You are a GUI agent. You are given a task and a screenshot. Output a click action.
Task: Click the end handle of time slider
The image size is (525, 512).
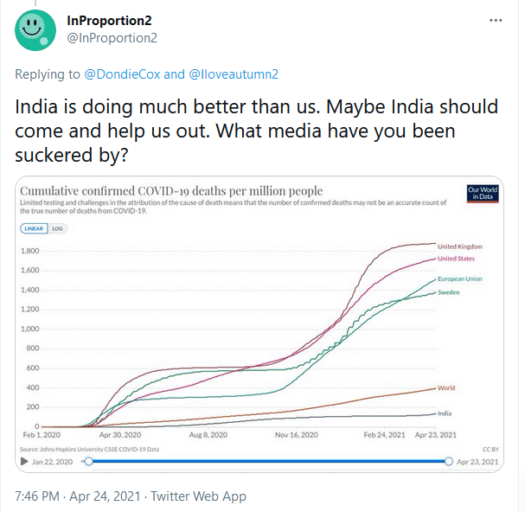pyautogui.click(x=448, y=462)
